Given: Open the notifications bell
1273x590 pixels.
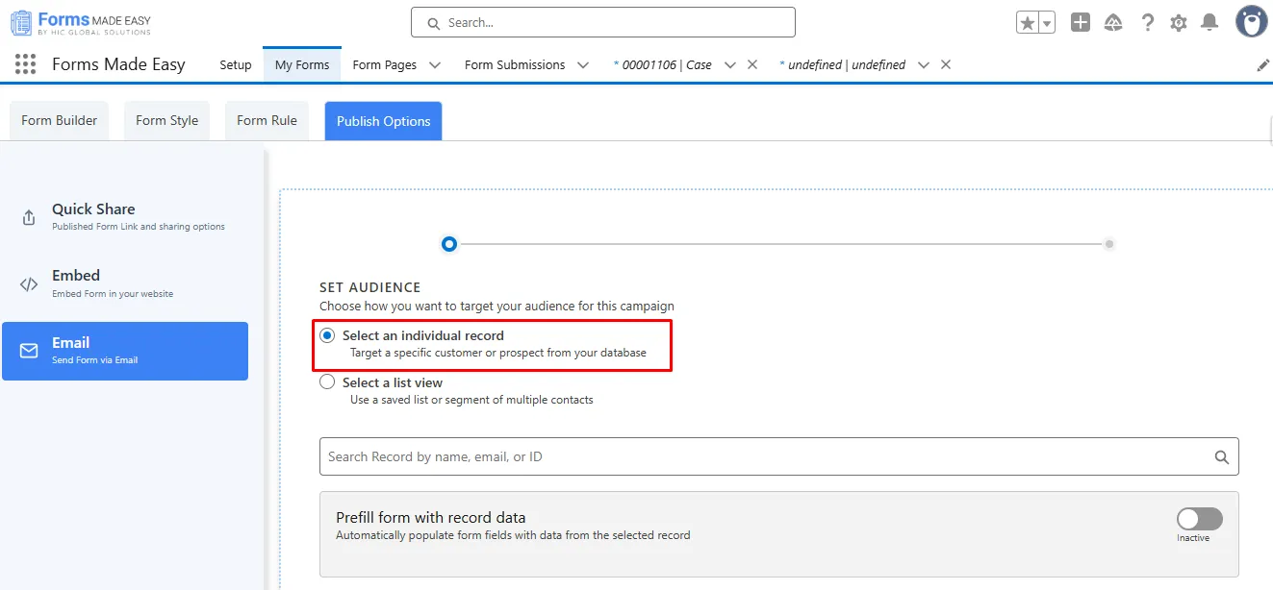Looking at the screenshot, I should pos(1210,23).
